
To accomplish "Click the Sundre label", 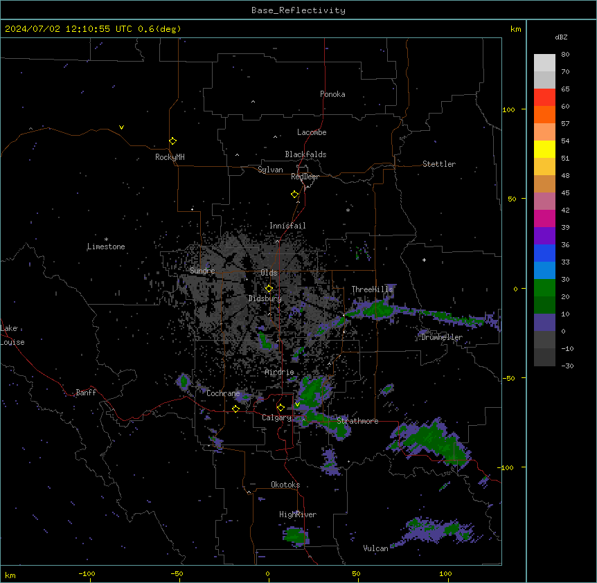I will click(202, 271).
